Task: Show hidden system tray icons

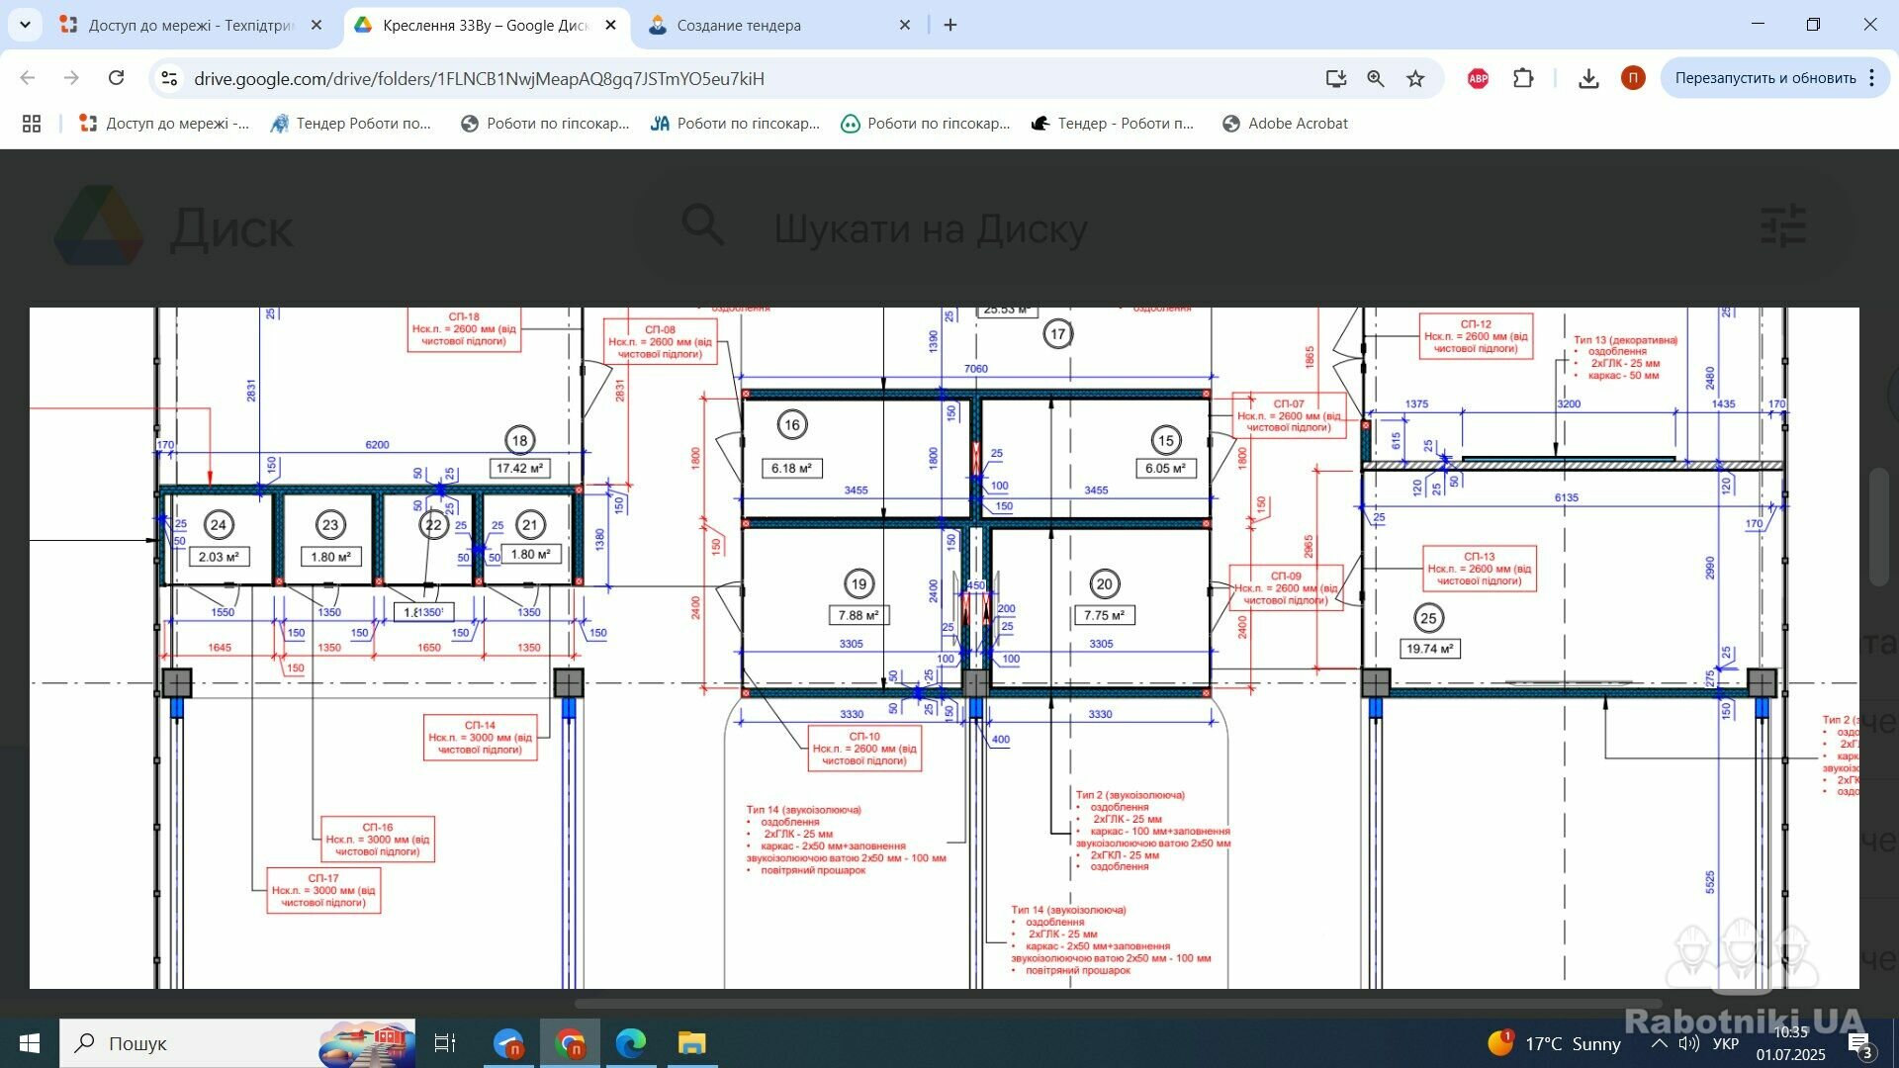Action: coord(1660,1043)
